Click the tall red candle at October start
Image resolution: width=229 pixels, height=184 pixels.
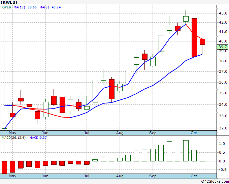(194, 38)
